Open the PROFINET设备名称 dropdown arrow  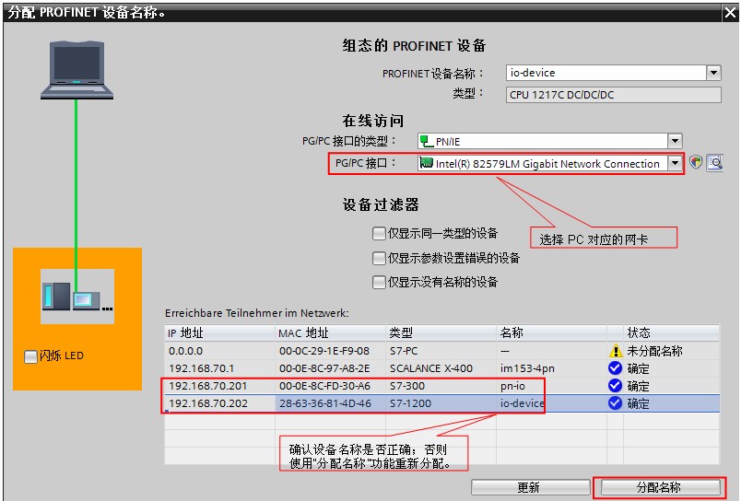tap(713, 73)
